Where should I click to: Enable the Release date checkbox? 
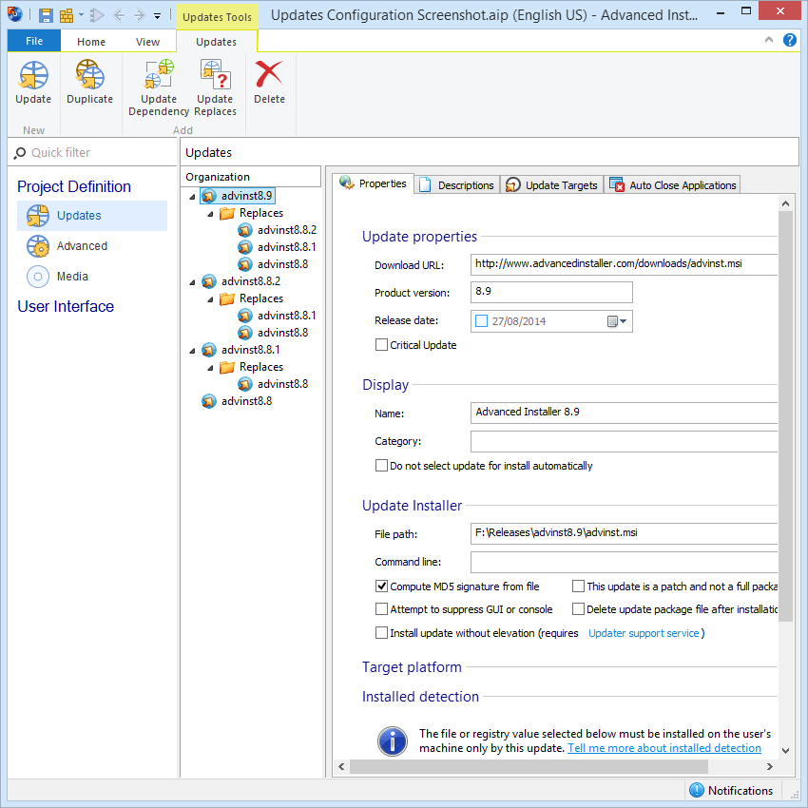point(481,321)
